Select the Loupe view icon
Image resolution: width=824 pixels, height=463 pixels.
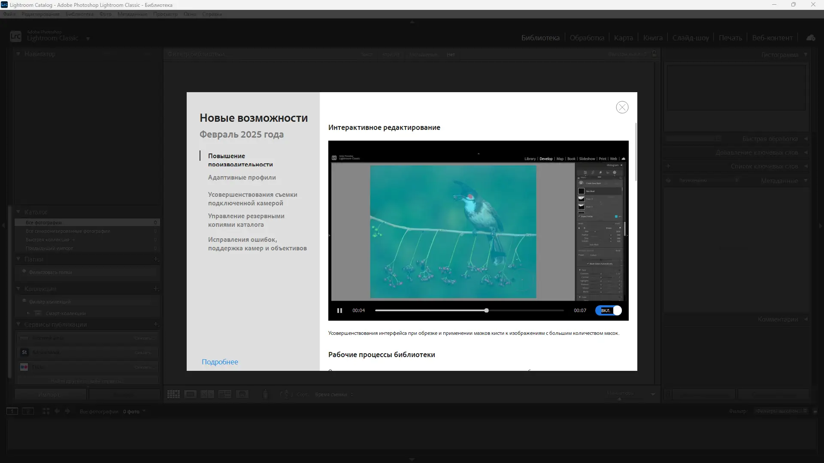coord(190,394)
